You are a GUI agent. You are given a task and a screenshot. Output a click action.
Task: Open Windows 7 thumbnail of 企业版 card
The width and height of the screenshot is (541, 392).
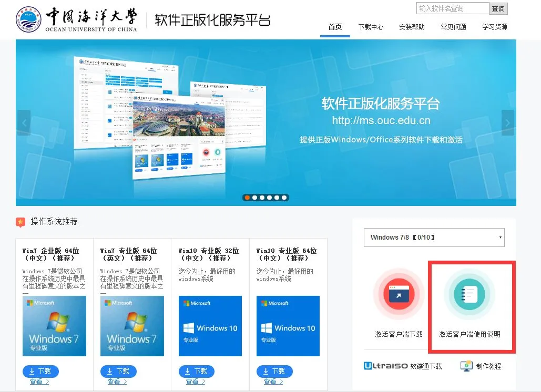pyautogui.click(x=55, y=326)
